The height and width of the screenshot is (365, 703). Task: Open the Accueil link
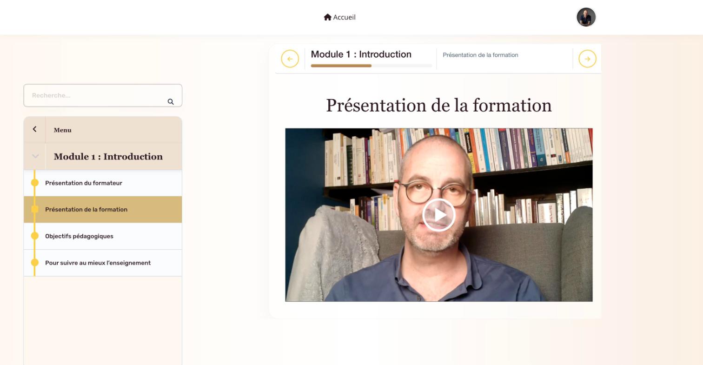click(x=340, y=17)
